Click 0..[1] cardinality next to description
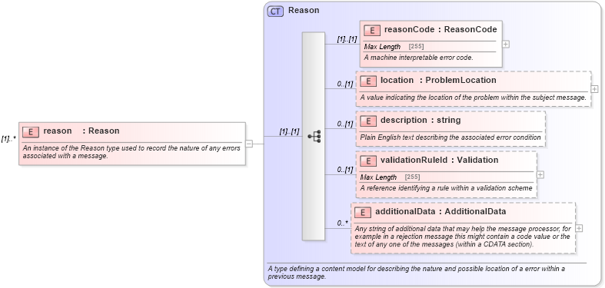 pos(345,124)
